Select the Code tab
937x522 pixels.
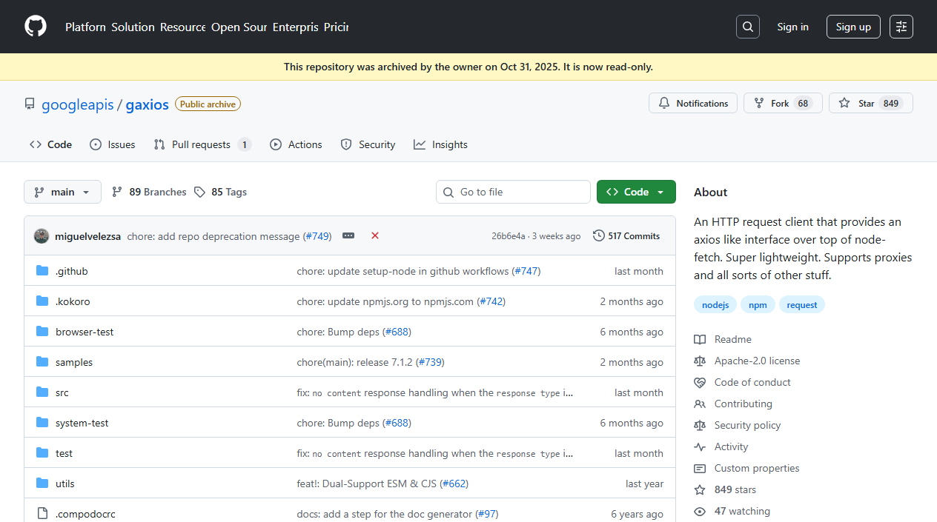tap(51, 144)
